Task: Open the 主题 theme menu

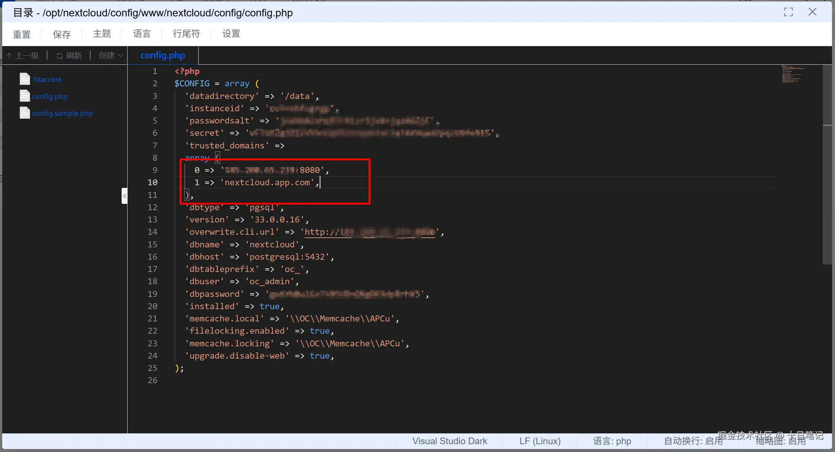Action: [102, 34]
